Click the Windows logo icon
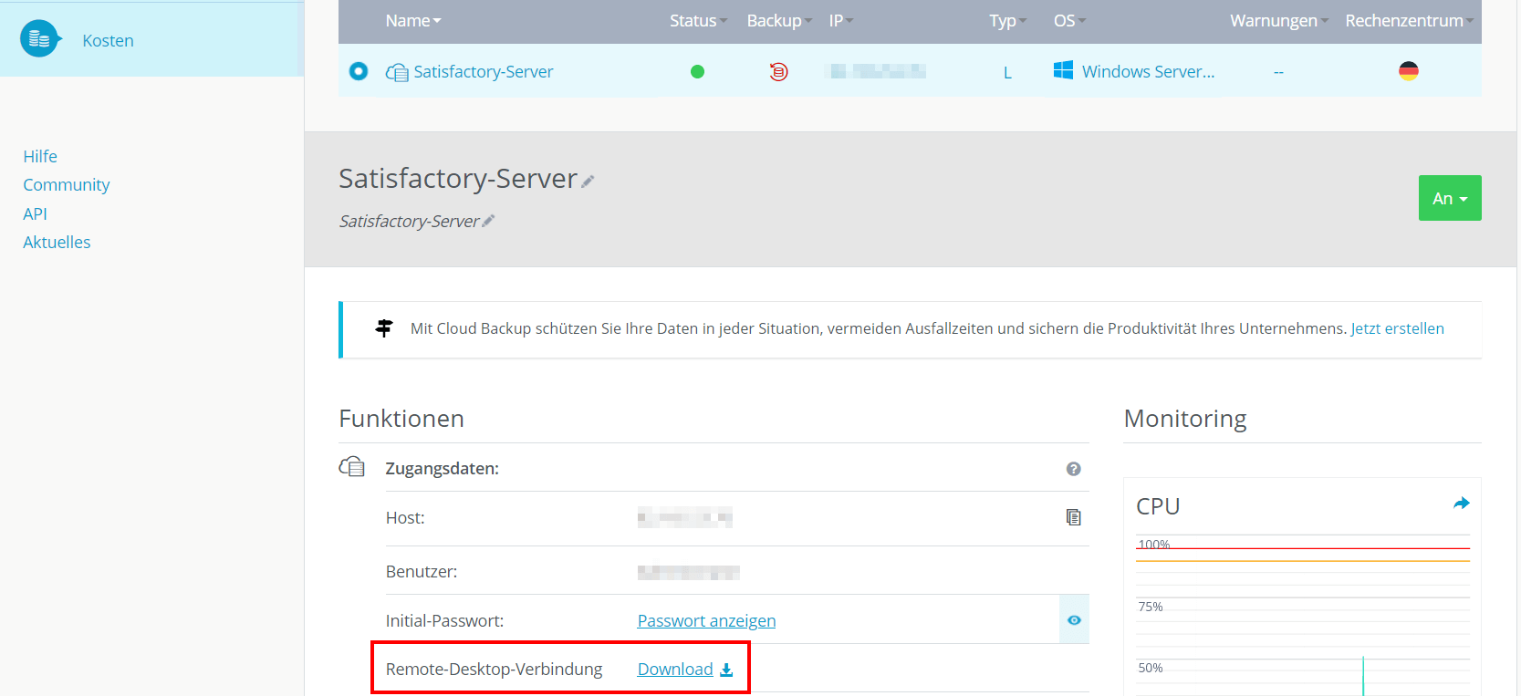This screenshot has width=1521, height=696. pyautogui.click(x=1063, y=70)
